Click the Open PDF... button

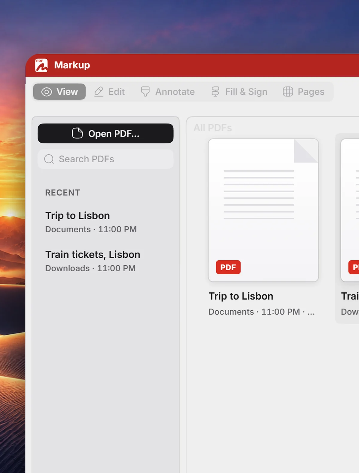point(106,133)
